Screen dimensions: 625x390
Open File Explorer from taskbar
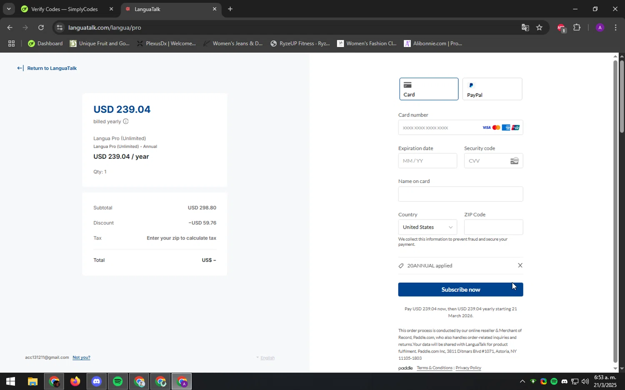[32, 382]
